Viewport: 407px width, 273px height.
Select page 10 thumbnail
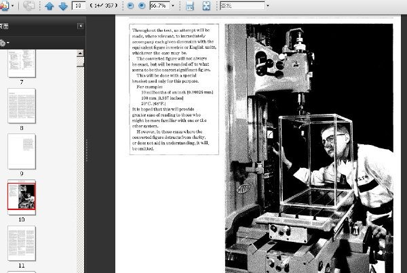tap(22, 196)
